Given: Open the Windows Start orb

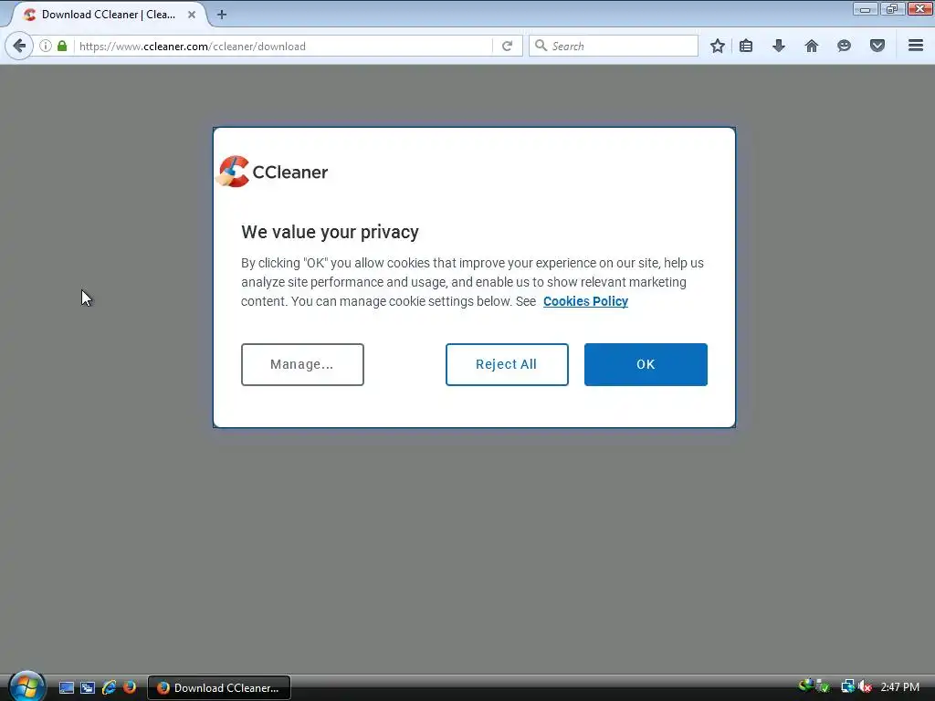Looking at the screenshot, I should point(26,686).
